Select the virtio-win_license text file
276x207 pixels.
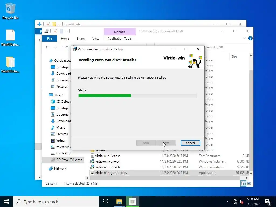pos(108,156)
